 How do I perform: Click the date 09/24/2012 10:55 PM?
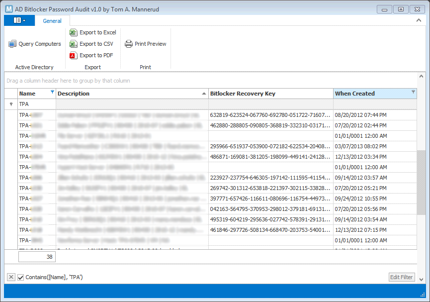(x=360, y=199)
